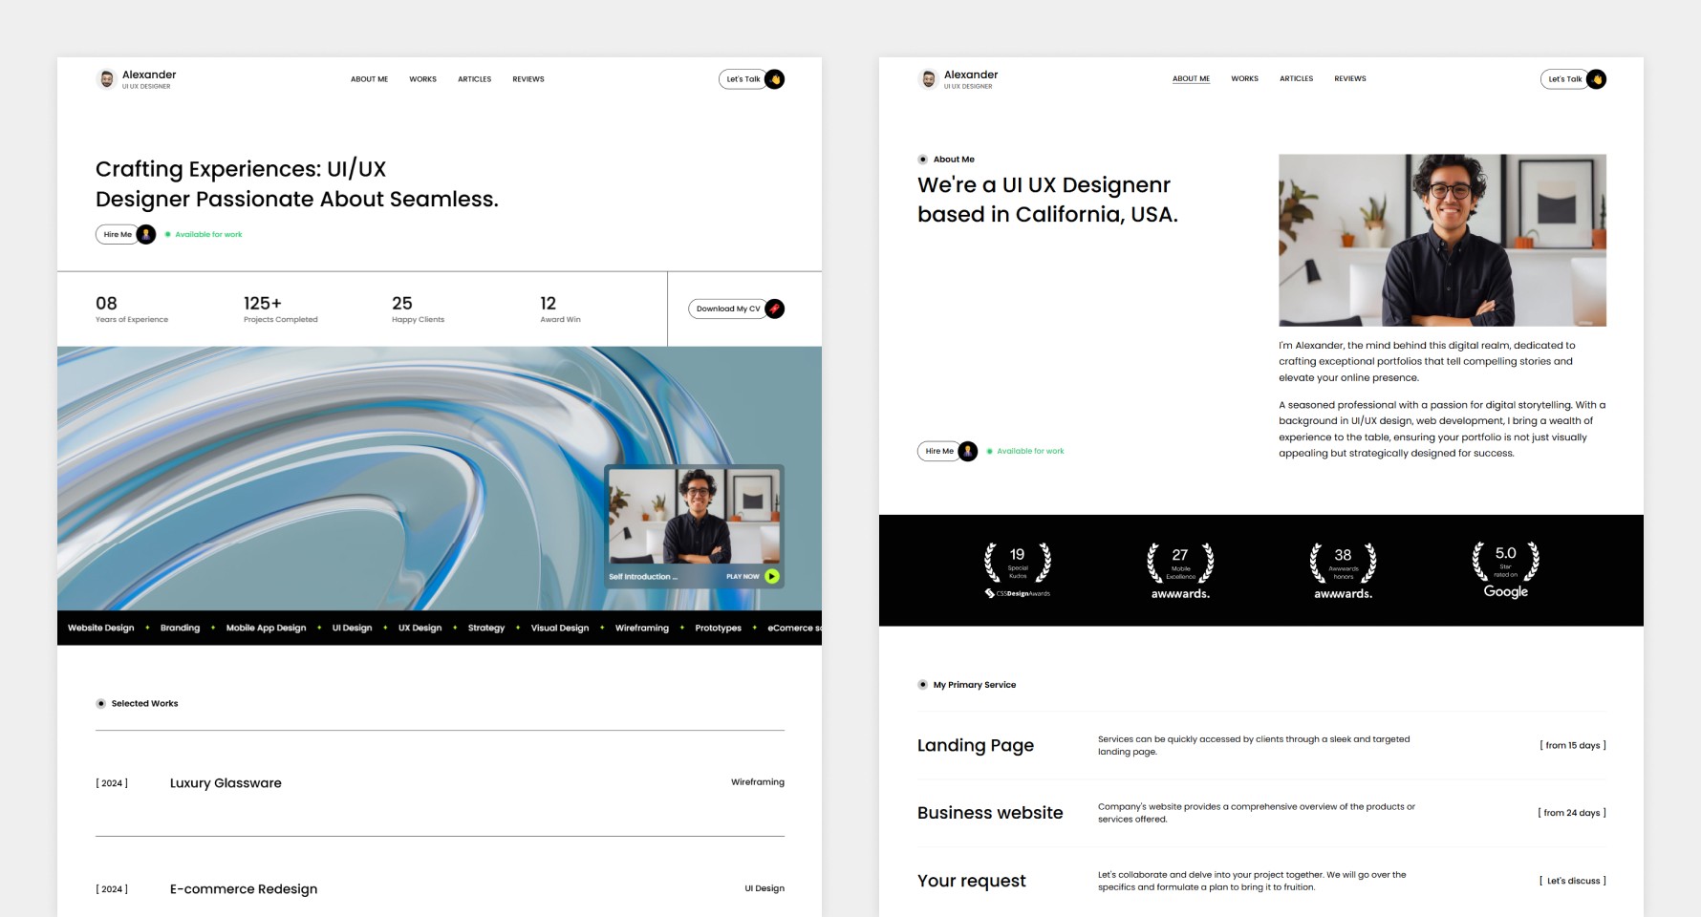This screenshot has height=917, width=1701.
Task: Click Strategy in the ticker bar
Action: [485, 628]
